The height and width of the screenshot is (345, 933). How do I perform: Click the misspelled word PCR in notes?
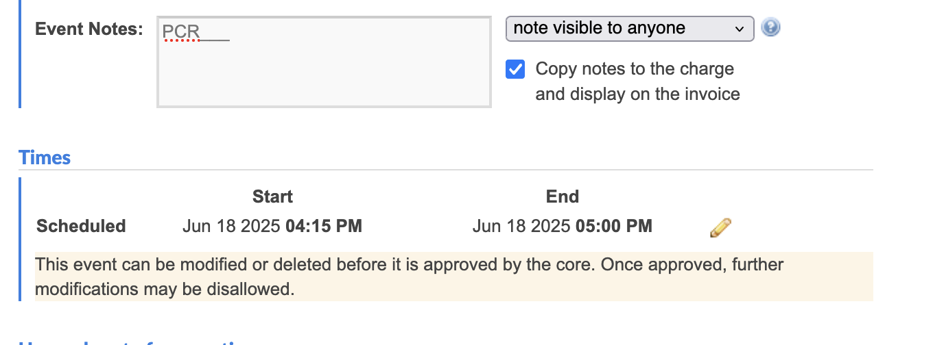click(181, 31)
